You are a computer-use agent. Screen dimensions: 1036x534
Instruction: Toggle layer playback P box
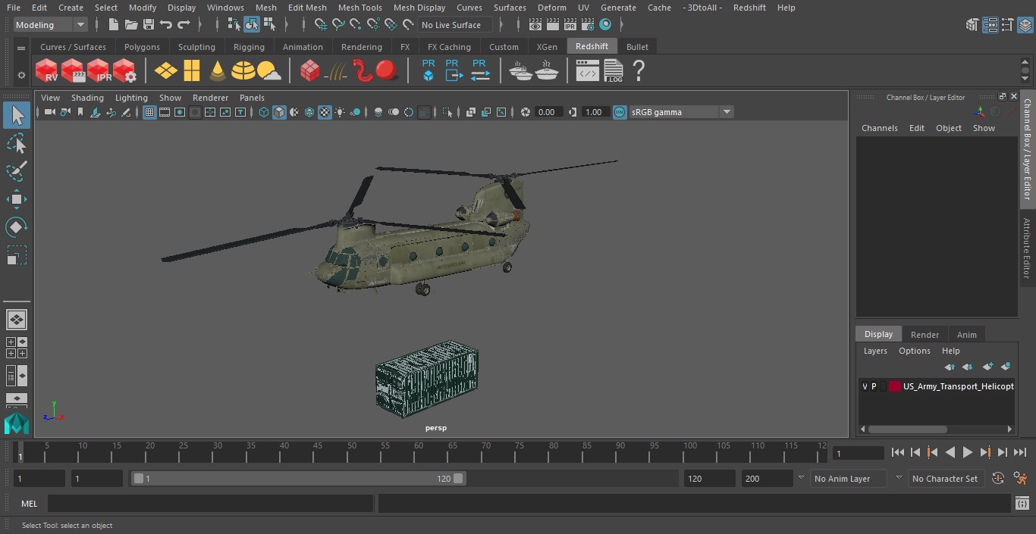point(874,386)
